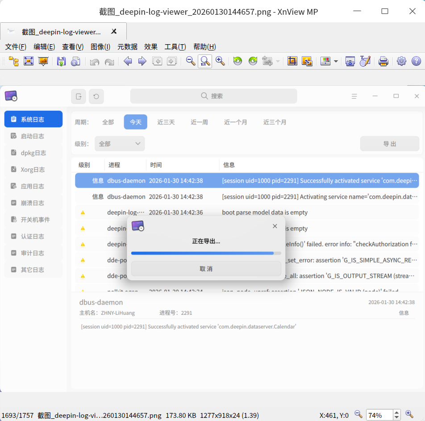
Task: Open the screen capture tool icon
Action: [350, 61]
